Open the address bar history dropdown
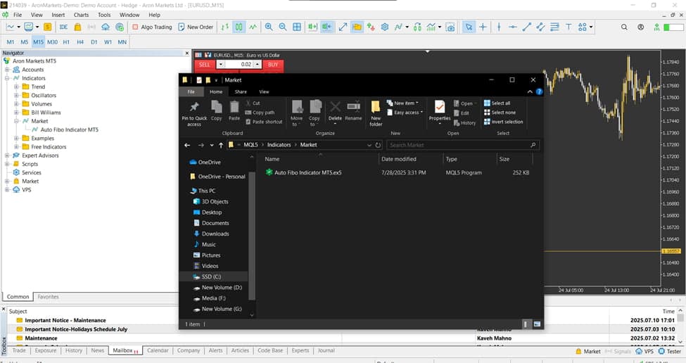Viewport: 686px width, 363px height. pyautogui.click(x=369, y=145)
